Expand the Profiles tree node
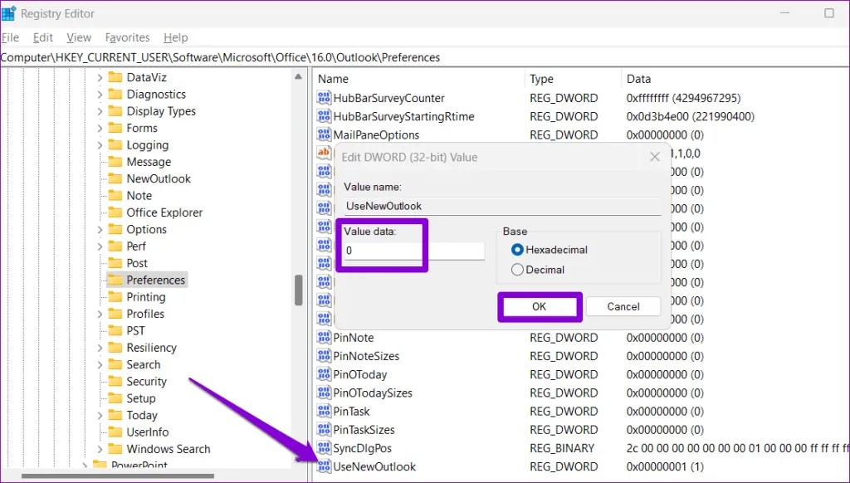The width and height of the screenshot is (850, 483). pyautogui.click(x=100, y=314)
